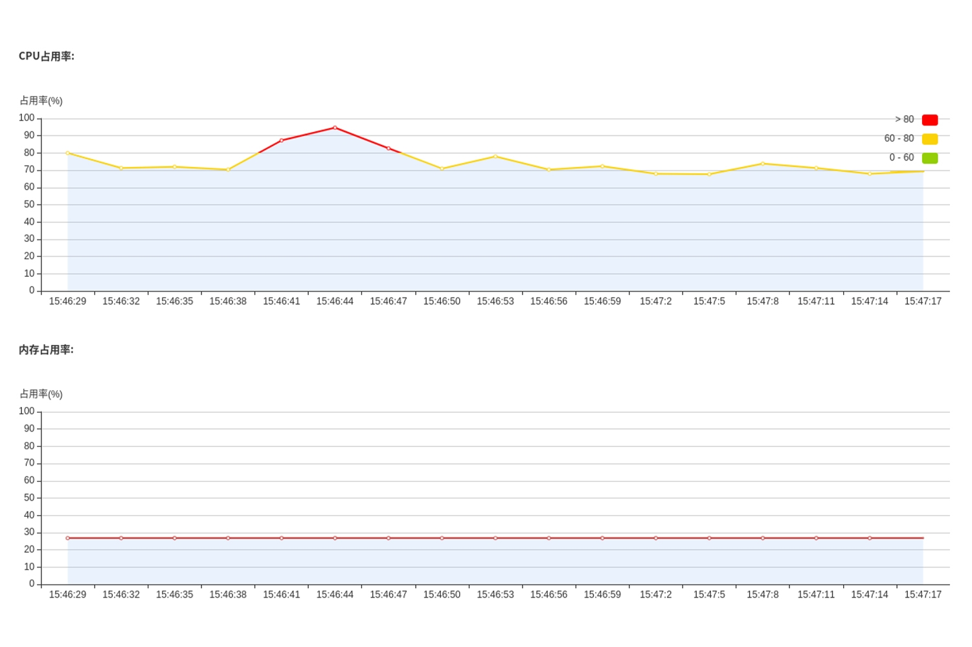Select the CPU peak data point at 15:46:44
This screenshot has height=647, width=972.
pyautogui.click(x=335, y=127)
